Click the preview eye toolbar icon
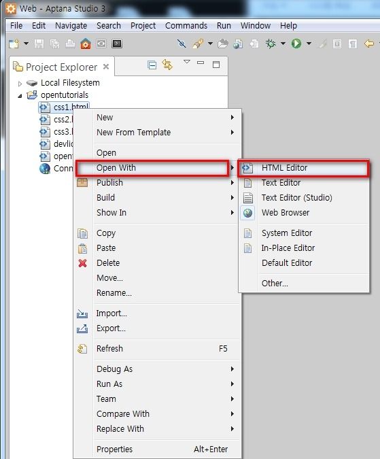 click(101, 44)
